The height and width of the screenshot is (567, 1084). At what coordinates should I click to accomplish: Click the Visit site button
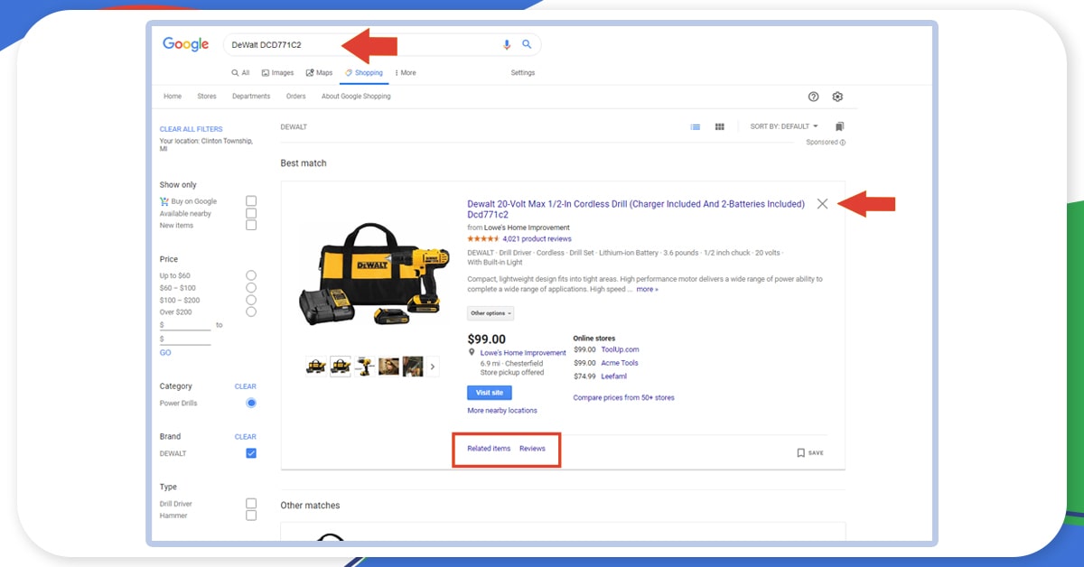pos(490,393)
